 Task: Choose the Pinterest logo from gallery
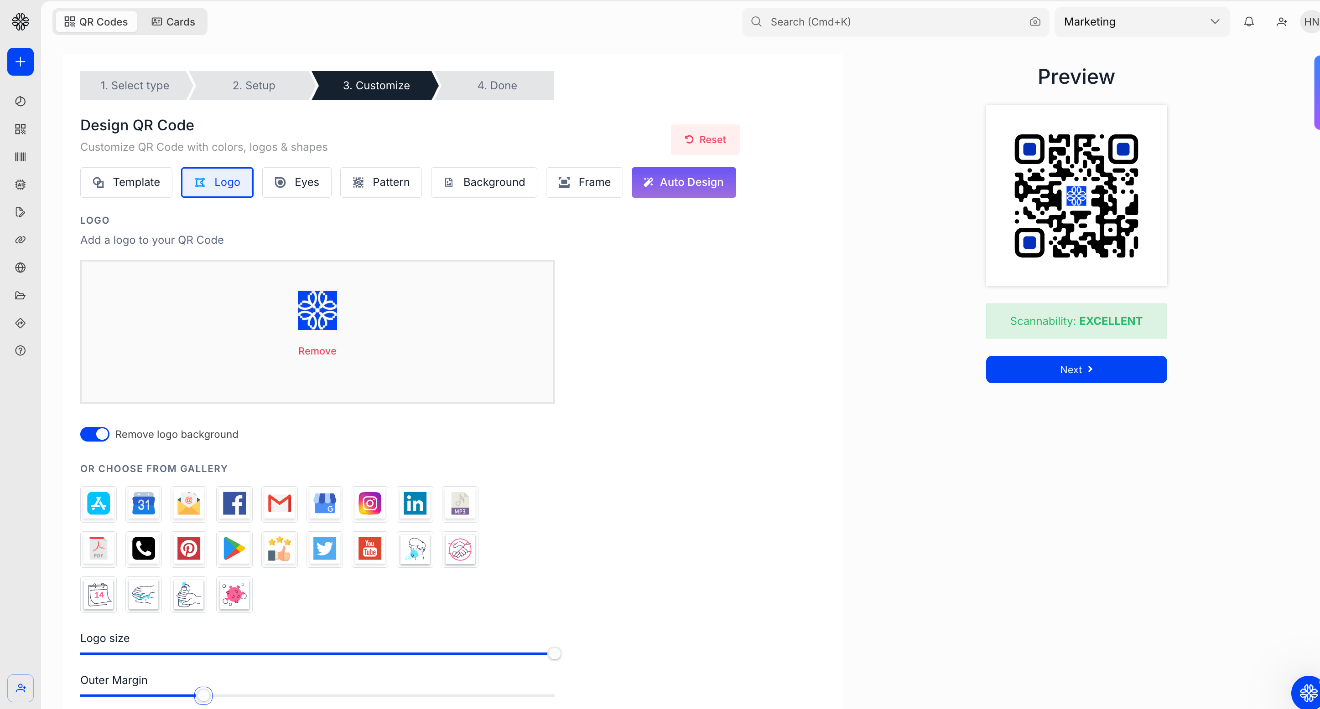click(188, 549)
